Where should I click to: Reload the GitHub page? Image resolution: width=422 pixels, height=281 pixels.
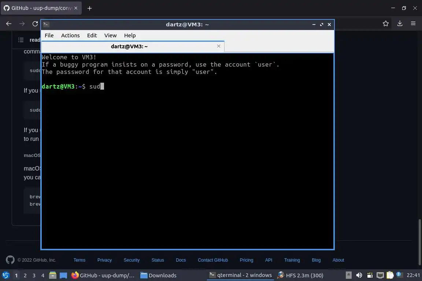click(x=35, y=24)
